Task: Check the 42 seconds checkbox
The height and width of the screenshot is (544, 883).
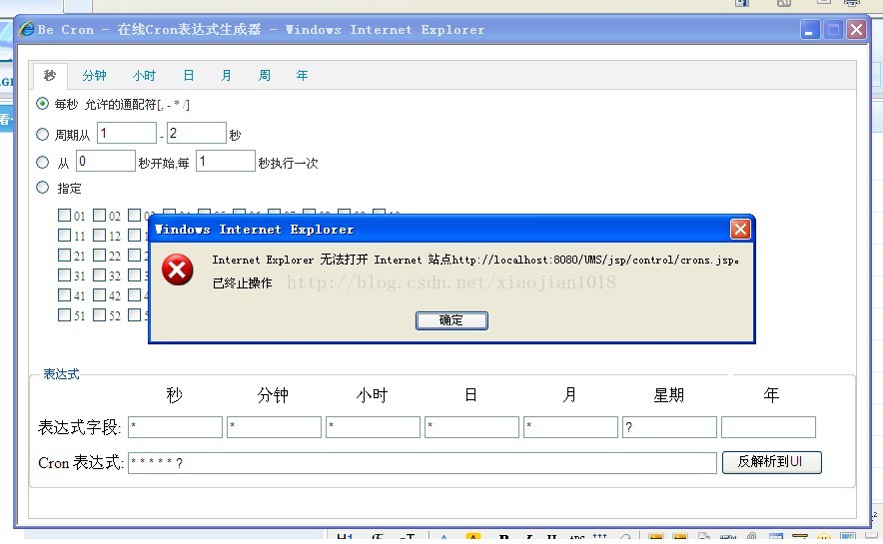Action: click(x=99, y=294)
